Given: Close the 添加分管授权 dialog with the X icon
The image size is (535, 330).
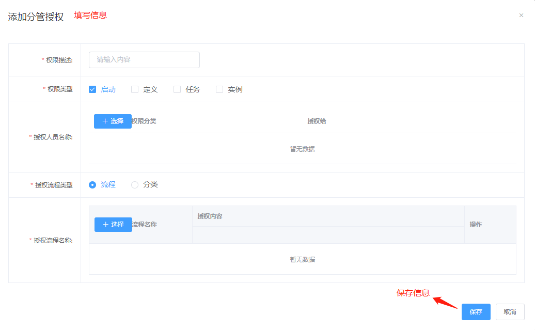Looking at the screenshot, I should click(521, 15).
